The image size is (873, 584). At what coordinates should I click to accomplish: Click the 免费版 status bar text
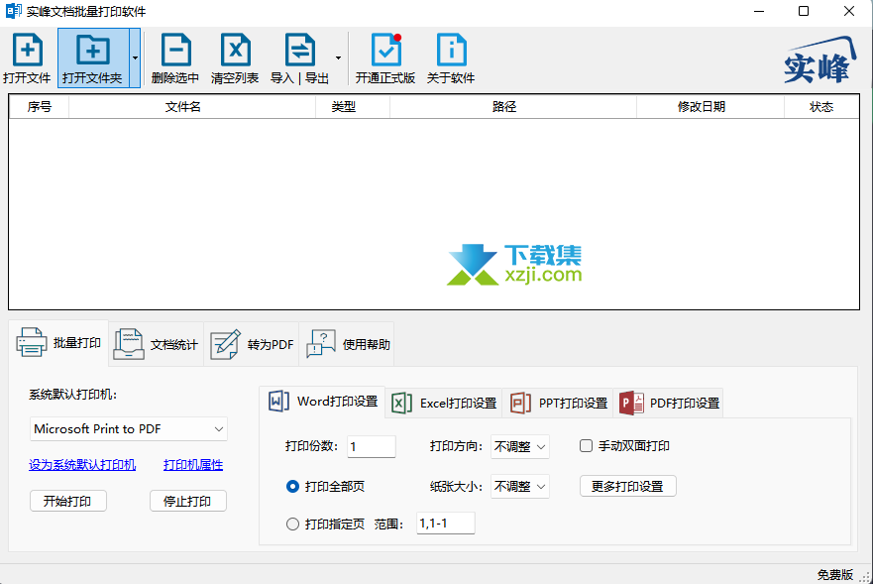(x=835, y=574)
